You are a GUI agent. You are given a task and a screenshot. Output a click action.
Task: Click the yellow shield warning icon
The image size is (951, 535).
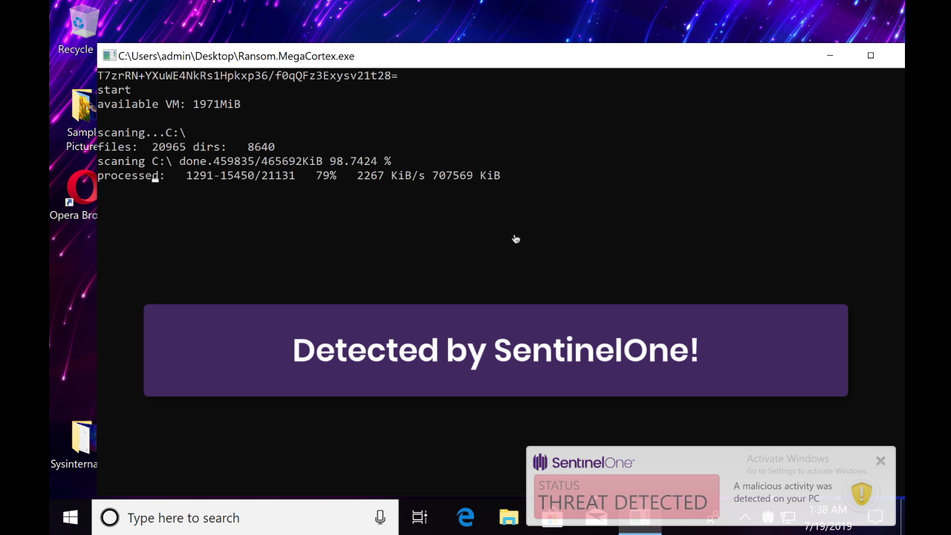coord(861,493)
